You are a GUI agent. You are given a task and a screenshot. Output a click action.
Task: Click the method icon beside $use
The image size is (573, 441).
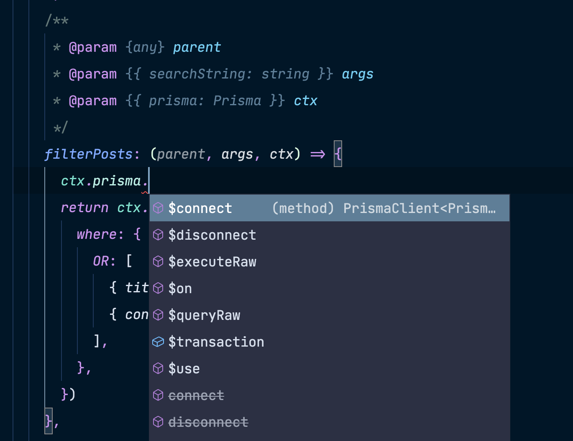tap(158, 368)
